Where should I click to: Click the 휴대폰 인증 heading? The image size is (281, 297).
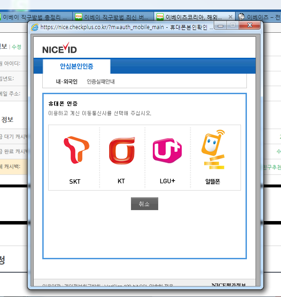click(x=63, y=103)
